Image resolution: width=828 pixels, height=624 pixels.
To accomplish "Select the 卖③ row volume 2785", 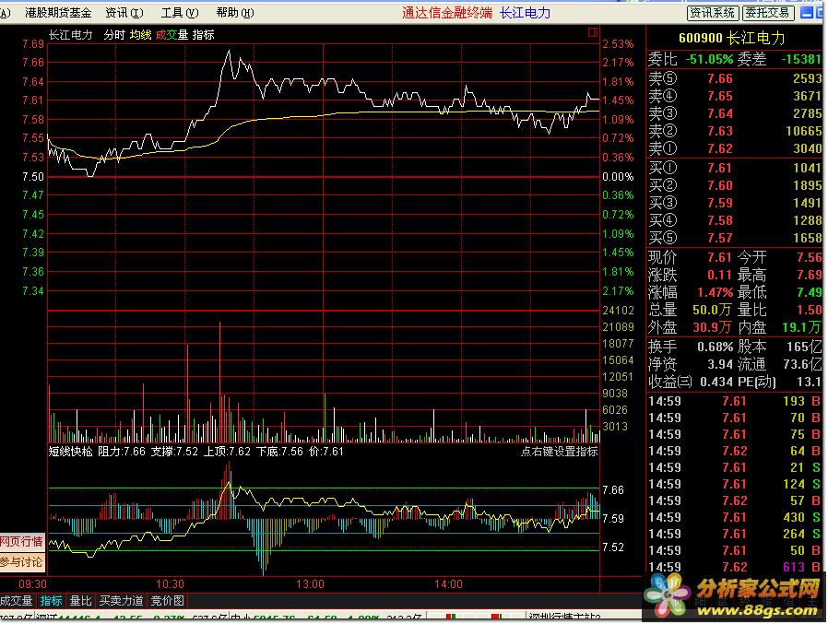I will pos(808,113).
